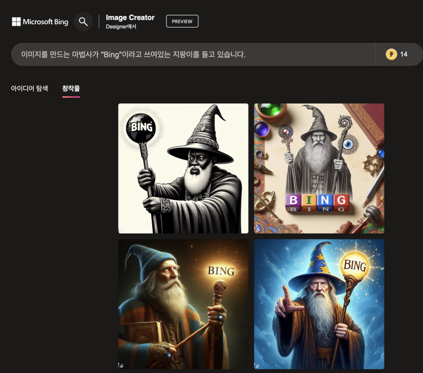Click the lightning boost coin icon
Screen dimensions: 423x373
[392, 54]
